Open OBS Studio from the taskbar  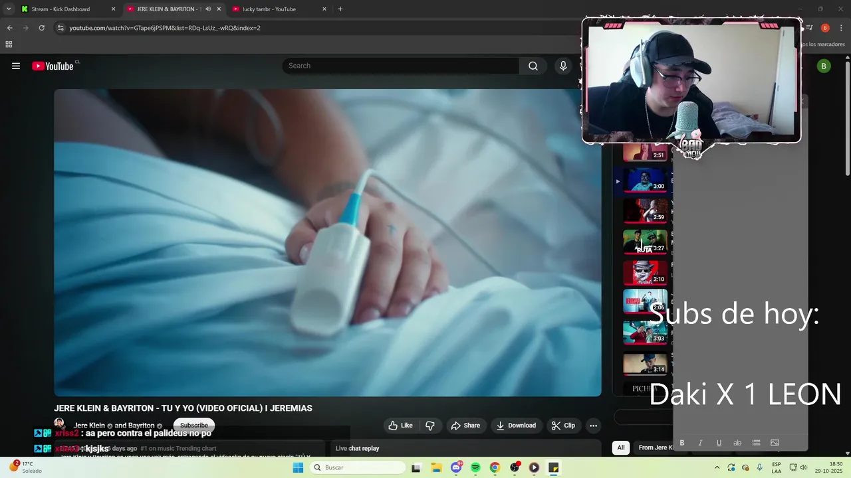(x=515, y=467)
